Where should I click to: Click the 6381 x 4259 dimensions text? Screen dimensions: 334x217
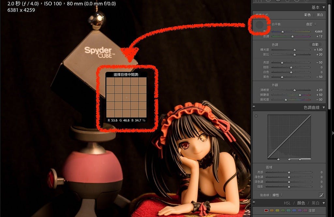21,10
